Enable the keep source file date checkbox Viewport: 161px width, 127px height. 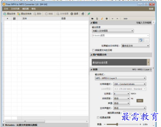pyautogui.click(x=93, y=50)
